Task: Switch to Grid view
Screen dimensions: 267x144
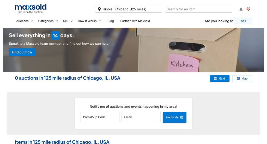Action: [220, 79]
